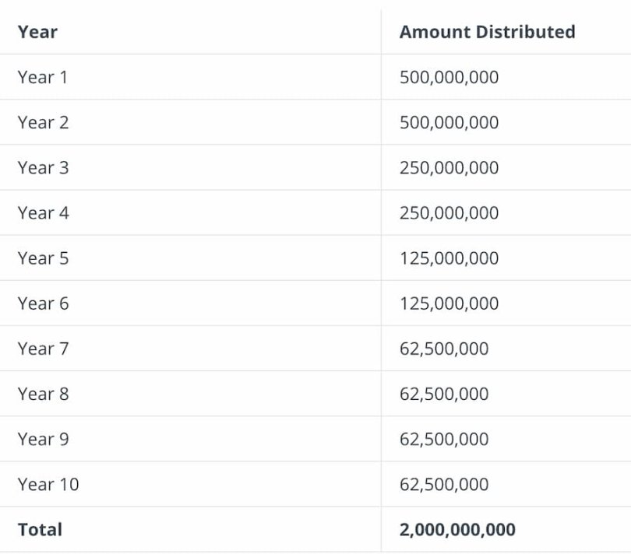
Task: Click the 125,000,000 value for Year 6
Action: coord(449,303)
